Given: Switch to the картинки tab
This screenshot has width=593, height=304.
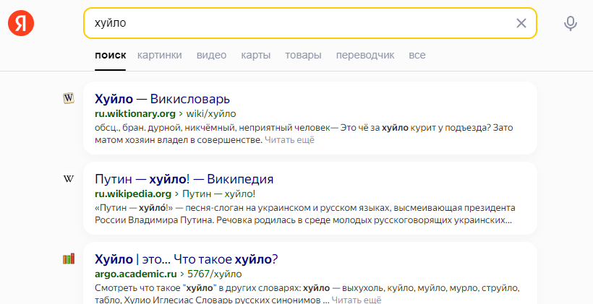Looking at the screenshot, I should coord(160,55).
